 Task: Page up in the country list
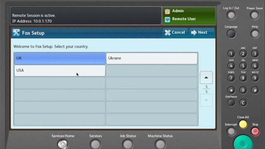pyautogui.click(x=206, y=77)
